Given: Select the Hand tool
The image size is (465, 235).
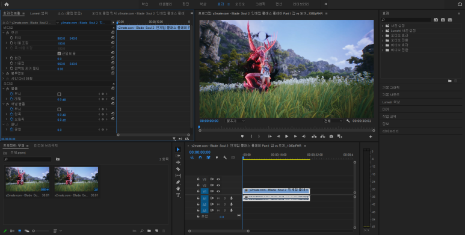Looking at the screenshot, I should click(178, 189).
